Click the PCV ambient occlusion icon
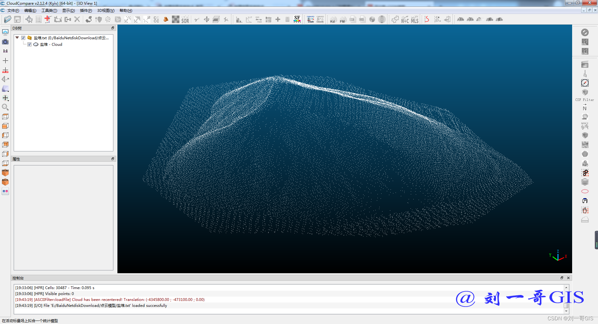Viewport: 598px width, 324px height. click(585, 145)
